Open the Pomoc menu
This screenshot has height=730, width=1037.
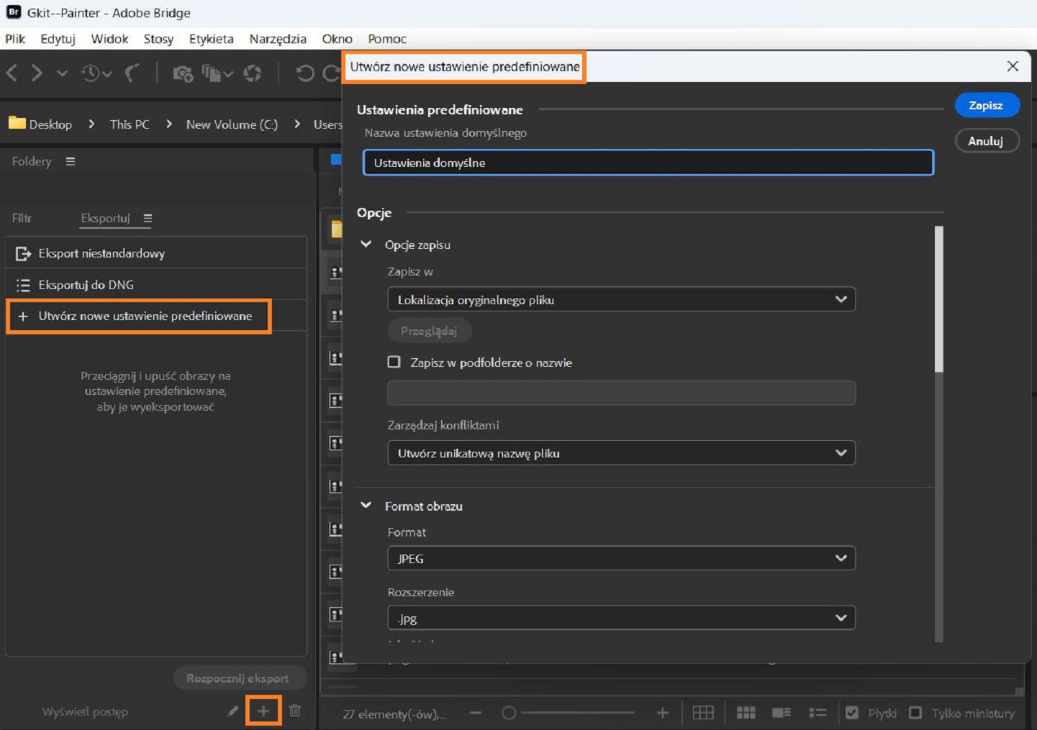tap(387, 39)
